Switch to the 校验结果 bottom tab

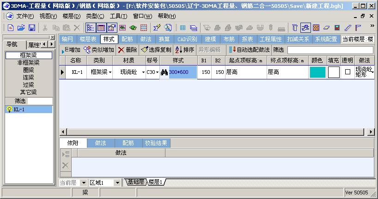[x=156, y=143]
